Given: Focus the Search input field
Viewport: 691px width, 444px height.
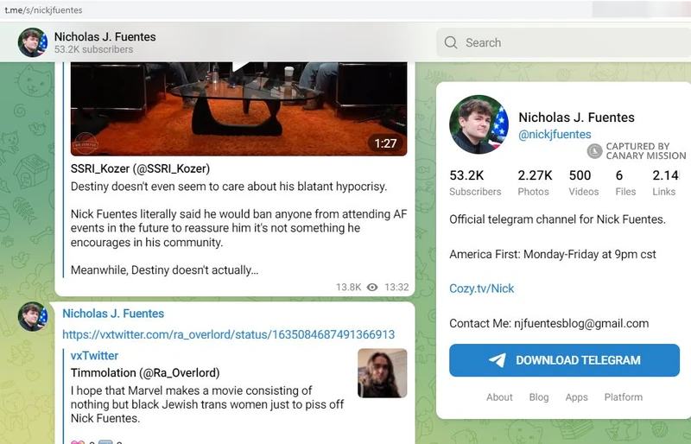Looking at the screenshot, I should [564, 42].
